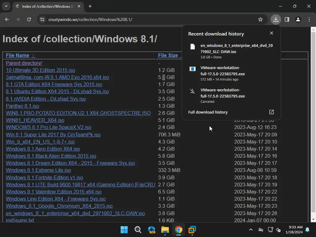View site information icon in address bar
Screen dimensions: 316x237
[42, 19]
